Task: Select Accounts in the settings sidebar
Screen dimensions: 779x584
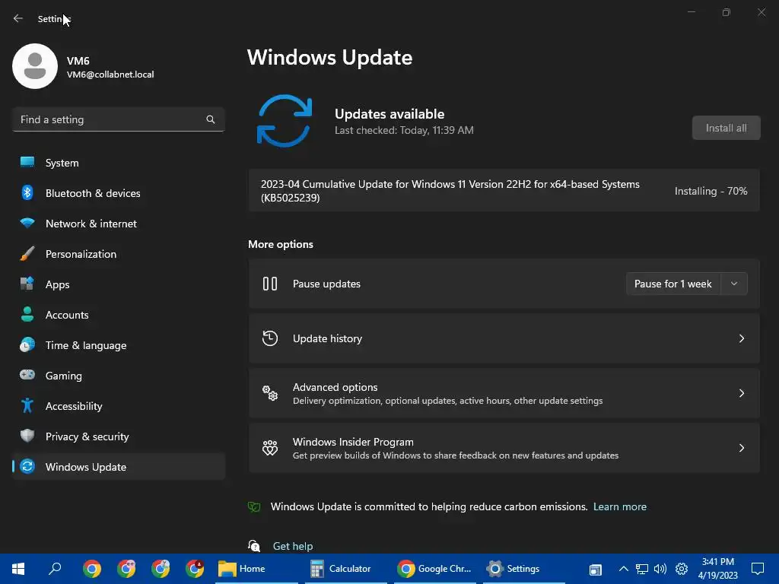Action: click(x=118, y=315)
